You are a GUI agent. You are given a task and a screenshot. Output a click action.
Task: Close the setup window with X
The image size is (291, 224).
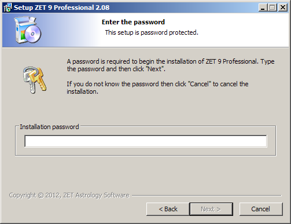click(x=283, y=8)
